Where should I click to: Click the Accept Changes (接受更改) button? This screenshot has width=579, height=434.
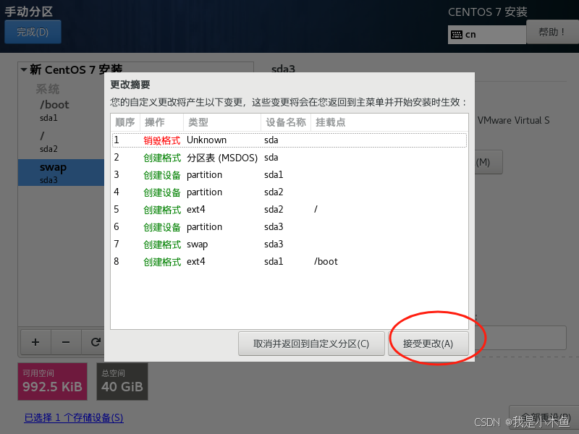pyautogui.click(x=428, y=344)
